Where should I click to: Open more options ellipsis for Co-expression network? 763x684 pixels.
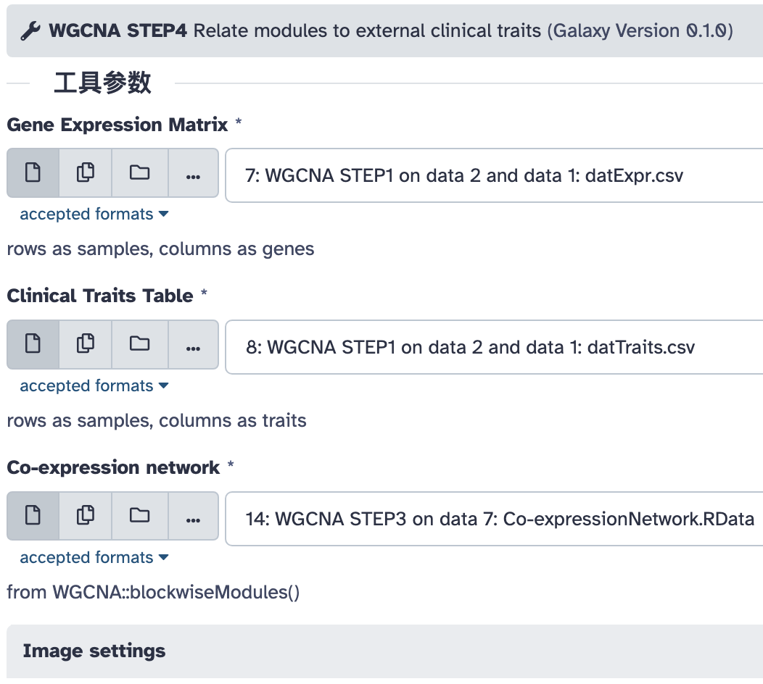coord(193,516)
